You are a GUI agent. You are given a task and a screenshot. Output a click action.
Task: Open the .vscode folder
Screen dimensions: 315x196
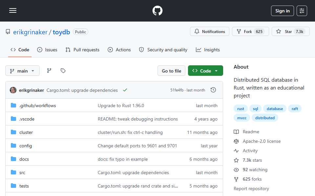[27, 119]
